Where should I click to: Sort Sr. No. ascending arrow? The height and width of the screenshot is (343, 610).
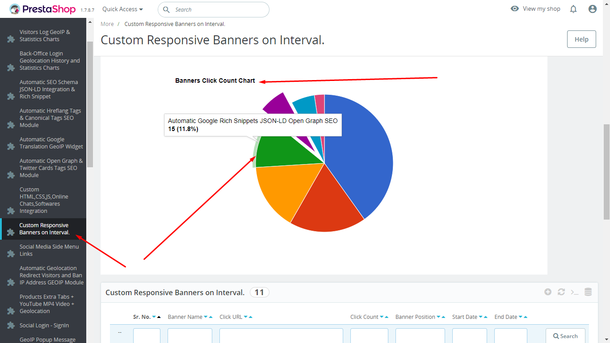(x=159, y=317)
